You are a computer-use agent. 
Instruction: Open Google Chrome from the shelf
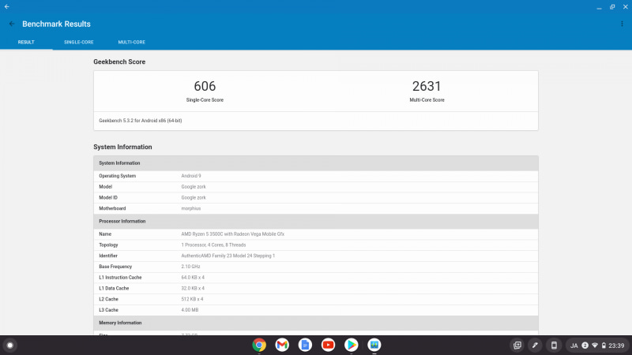259,345
